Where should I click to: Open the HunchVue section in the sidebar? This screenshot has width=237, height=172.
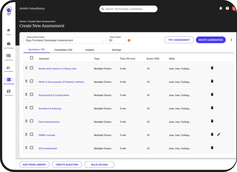tap(8, 92)
